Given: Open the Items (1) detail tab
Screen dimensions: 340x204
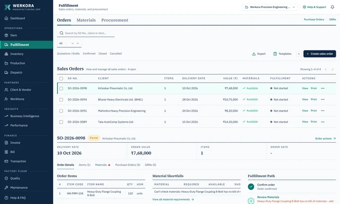Looking at the screenshot, I should point(85,165).
